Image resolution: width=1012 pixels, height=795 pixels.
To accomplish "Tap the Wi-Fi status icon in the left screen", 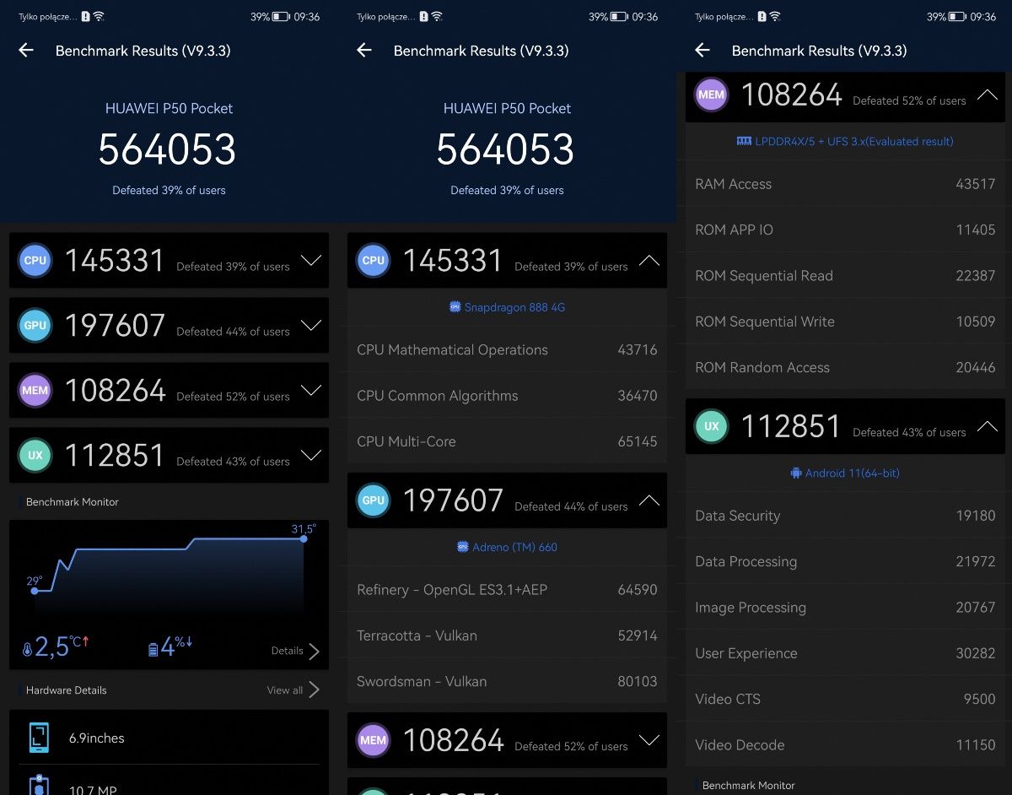I will 99,16.
